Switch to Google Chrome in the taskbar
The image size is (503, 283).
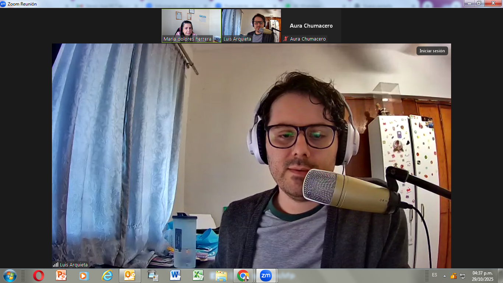(x=243, y=276)
